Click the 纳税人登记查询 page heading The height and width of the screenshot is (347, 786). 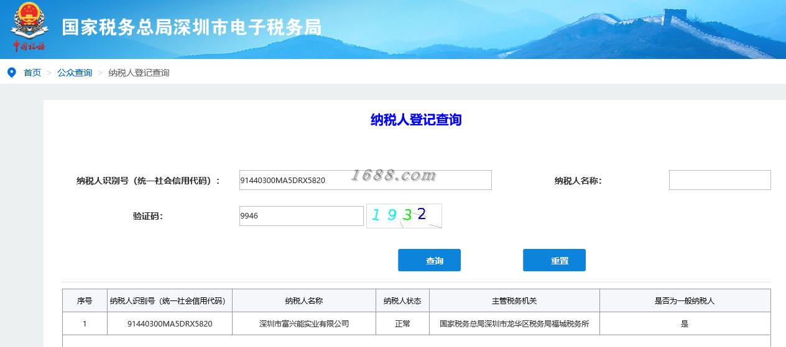pyautogui.click(x=416, y=120)
